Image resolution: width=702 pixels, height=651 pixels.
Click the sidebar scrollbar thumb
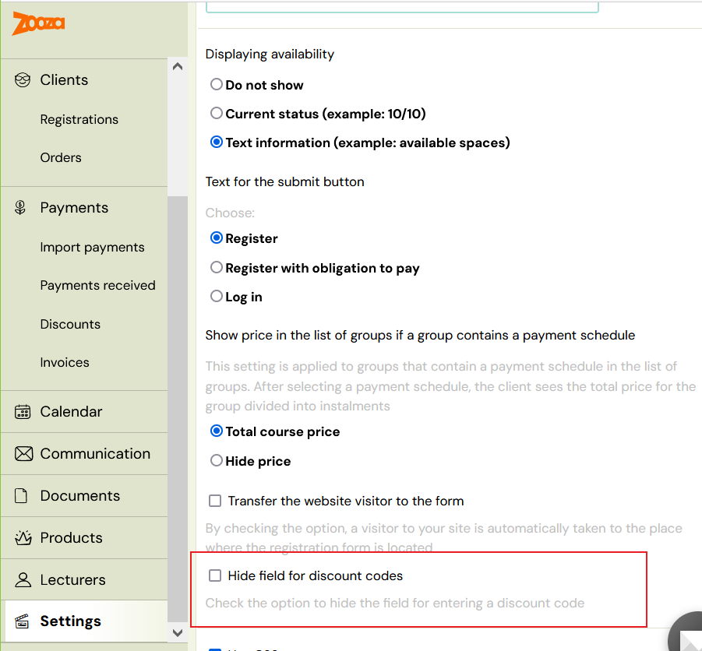tap(178, 409)
